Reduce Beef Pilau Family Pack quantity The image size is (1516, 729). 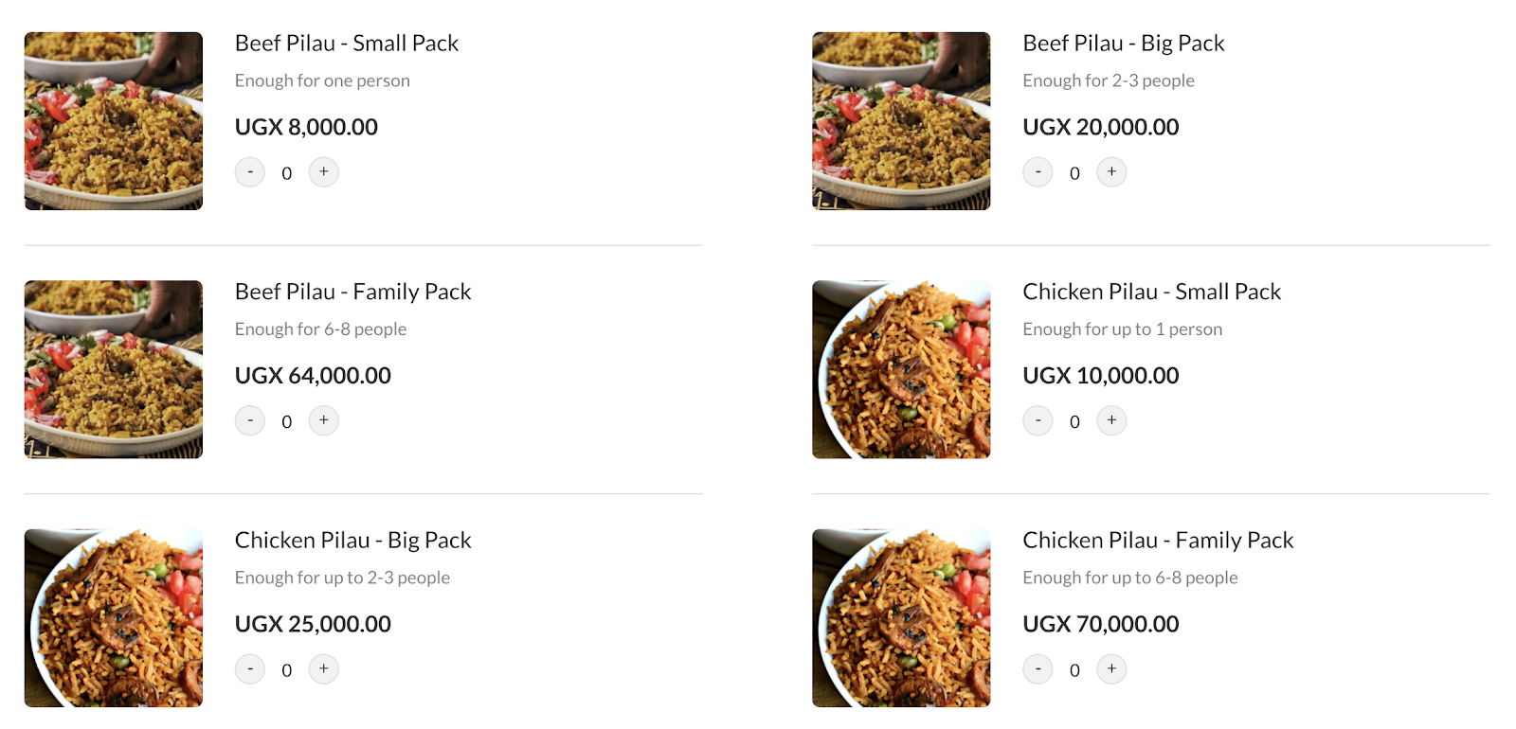point(250,420)
